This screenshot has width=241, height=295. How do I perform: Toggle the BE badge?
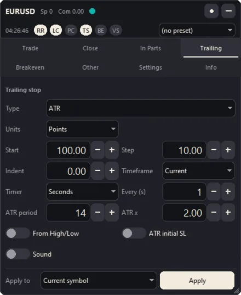[101, 30]
